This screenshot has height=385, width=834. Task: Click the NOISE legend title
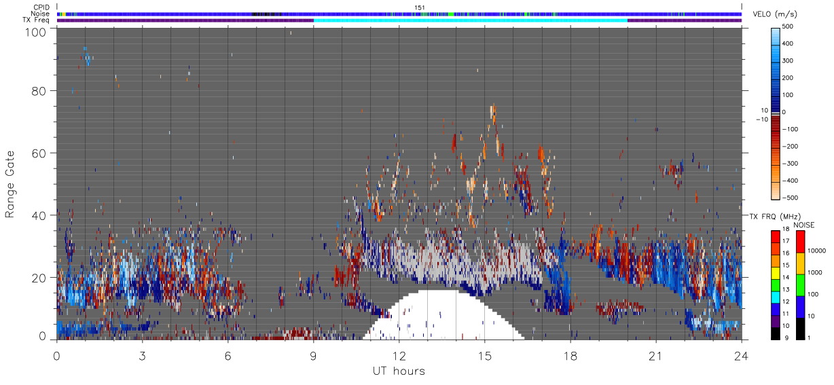803,225
